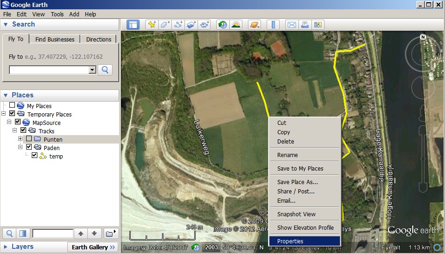
Task: Switch to the Directions tab
Action: tap(99, 39)
